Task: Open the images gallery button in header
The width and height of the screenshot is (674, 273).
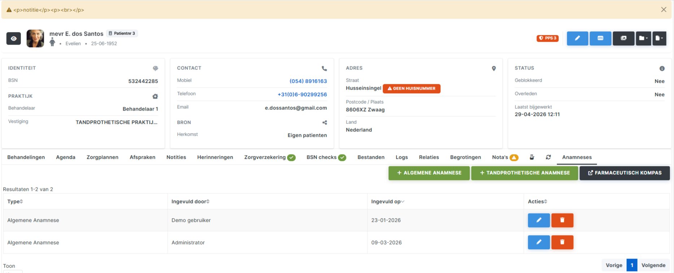Action: click(x=623, y=38)
